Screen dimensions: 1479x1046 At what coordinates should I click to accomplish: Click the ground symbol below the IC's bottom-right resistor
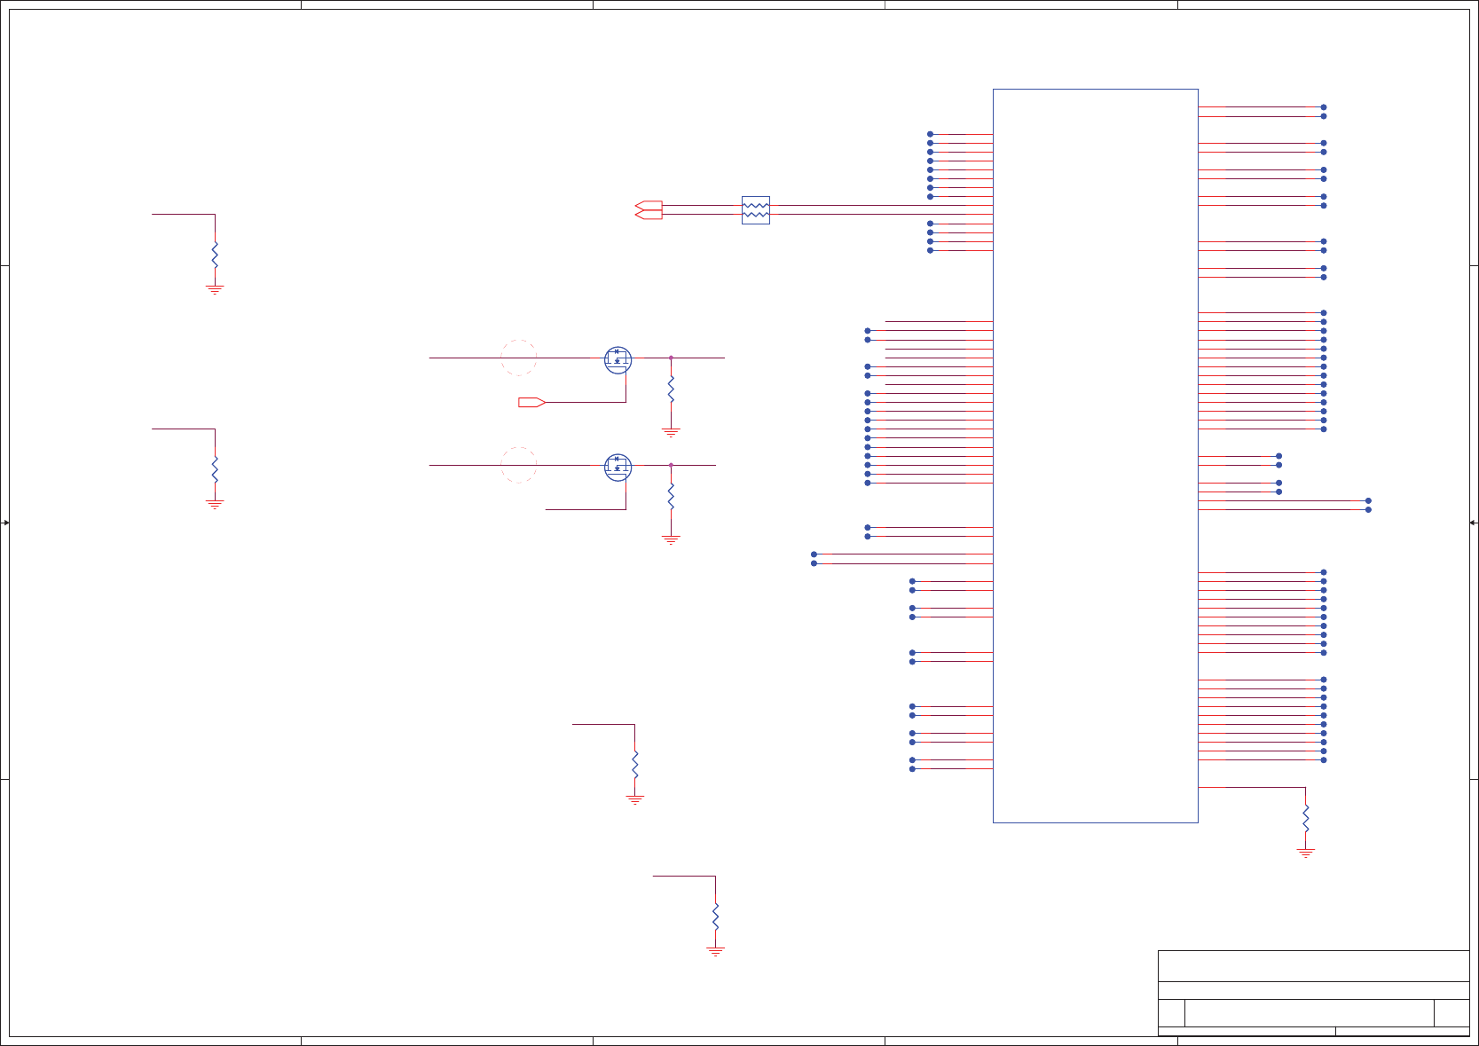point(1305,853)
